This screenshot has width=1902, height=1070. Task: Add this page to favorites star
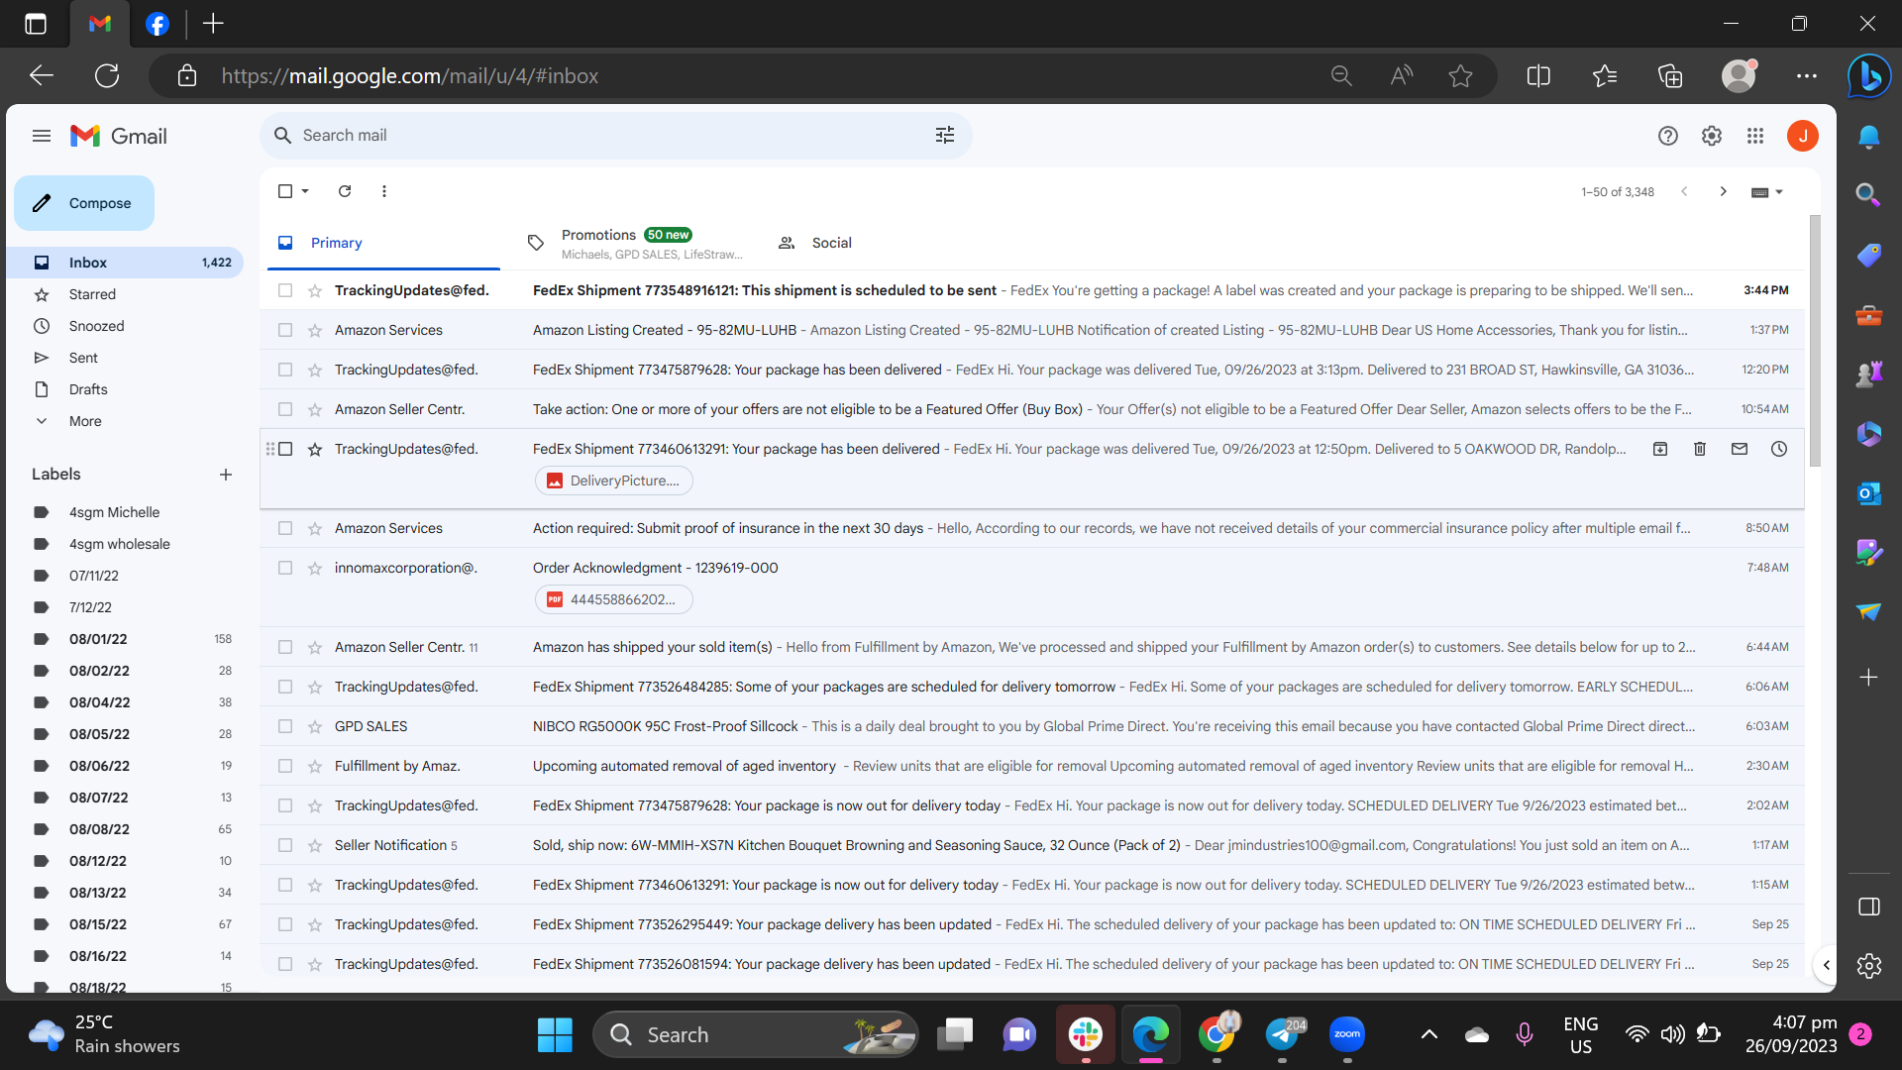click(x=1460, y=76)
